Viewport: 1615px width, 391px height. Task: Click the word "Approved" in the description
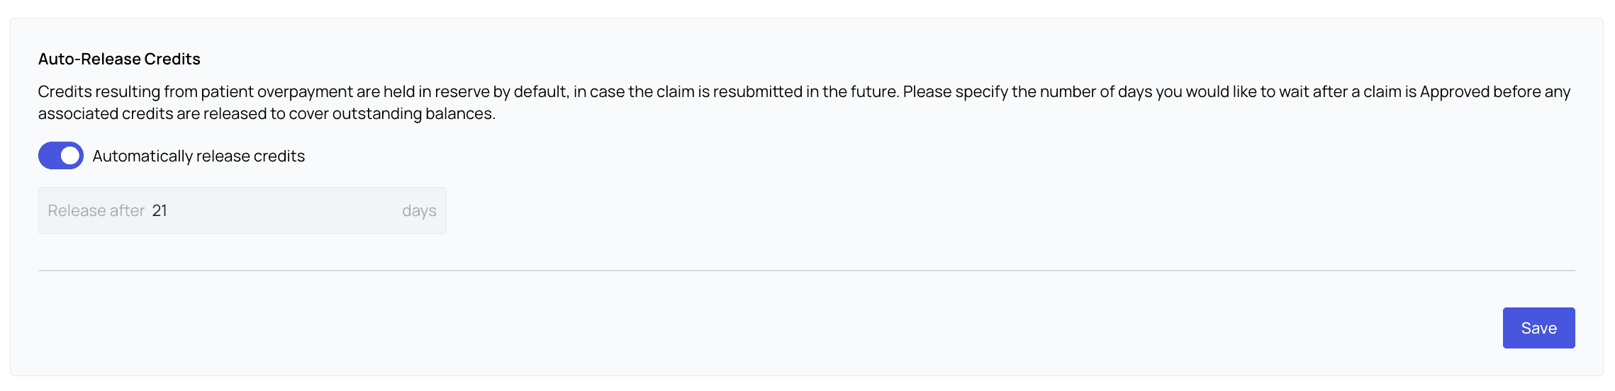pyautogui.click(x=1455, y=91)
